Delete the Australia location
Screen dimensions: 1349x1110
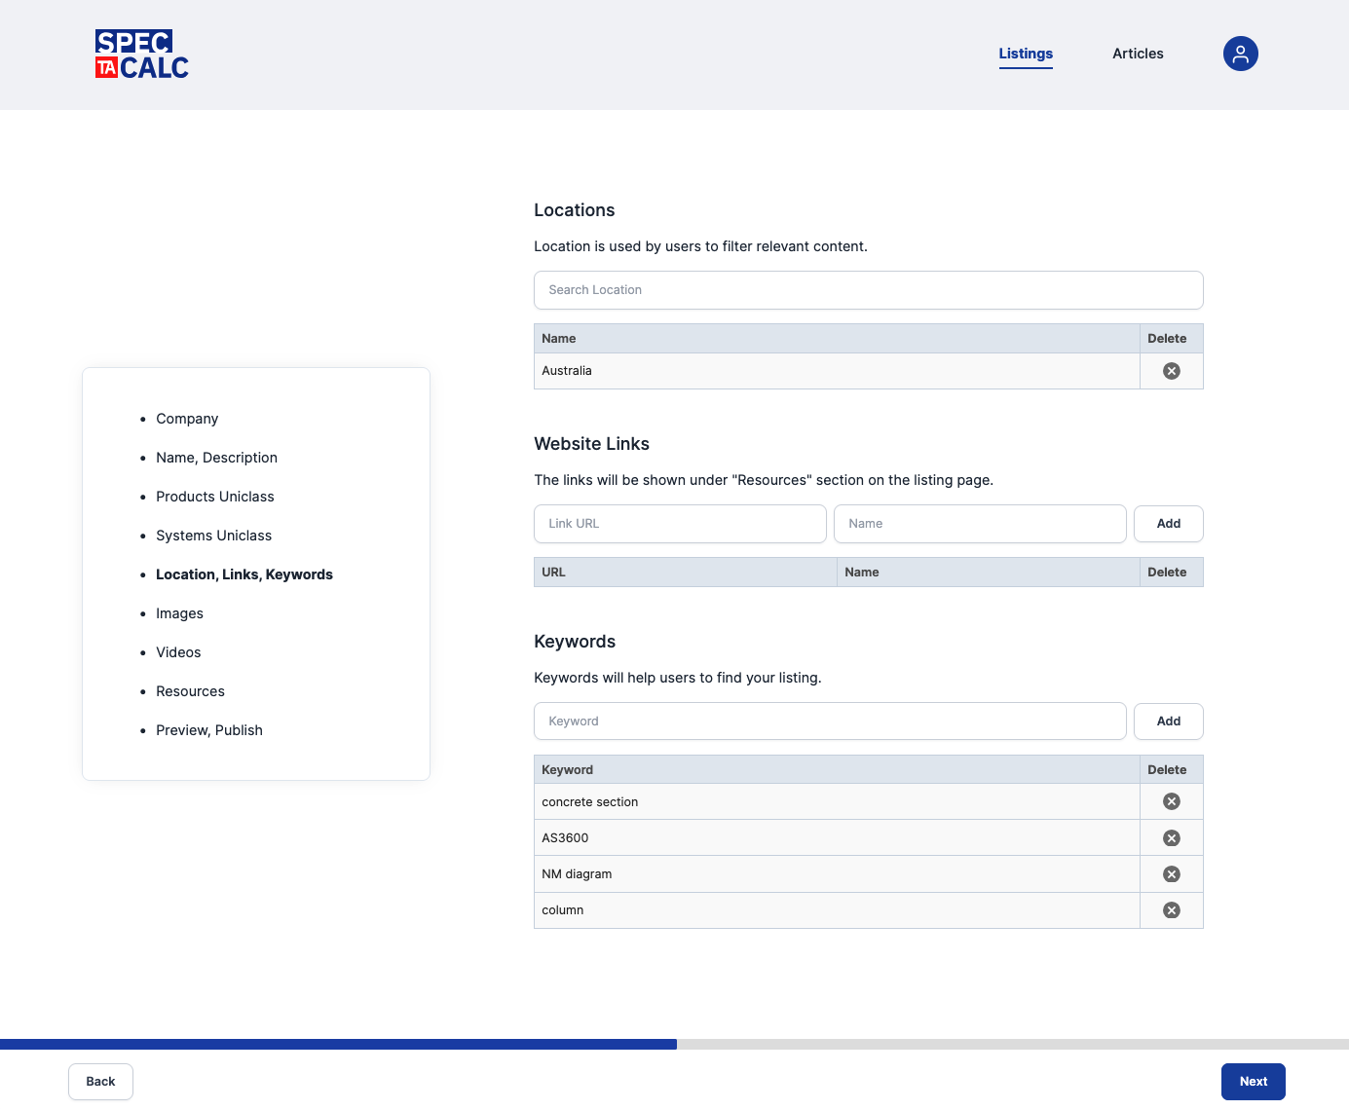click(1172, 371)
